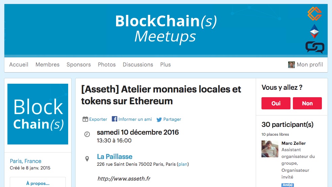Go to the Membres tab
Screen dimensions: 332x187
point(48,64)
